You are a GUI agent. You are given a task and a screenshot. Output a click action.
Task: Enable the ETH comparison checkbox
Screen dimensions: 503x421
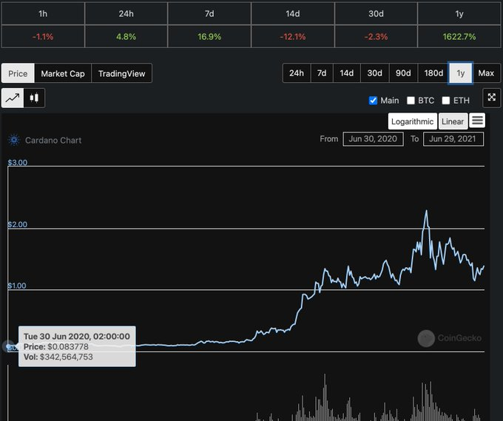[x=446, y=101]
